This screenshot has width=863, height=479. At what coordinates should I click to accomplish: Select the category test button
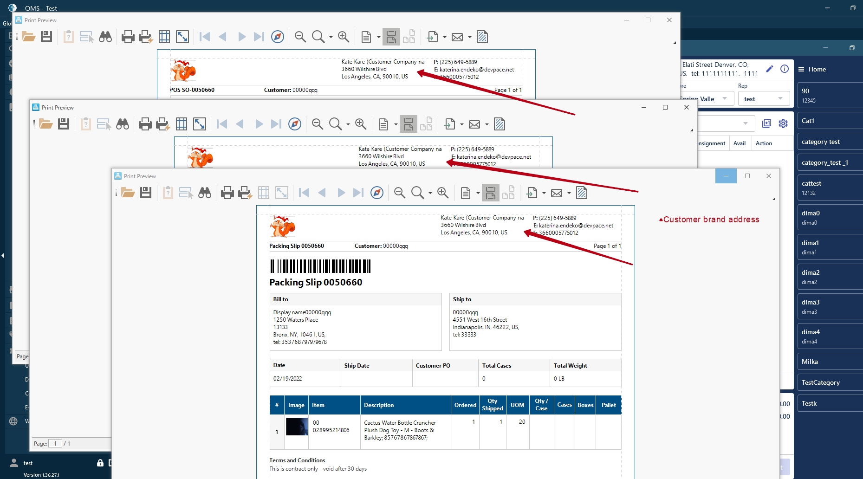coord(830,142)
